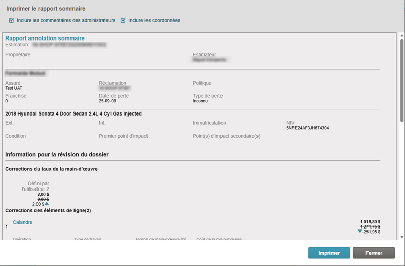Open the Calandre line item link
This screenshot has width=405, height=266.
coord(22,222)
